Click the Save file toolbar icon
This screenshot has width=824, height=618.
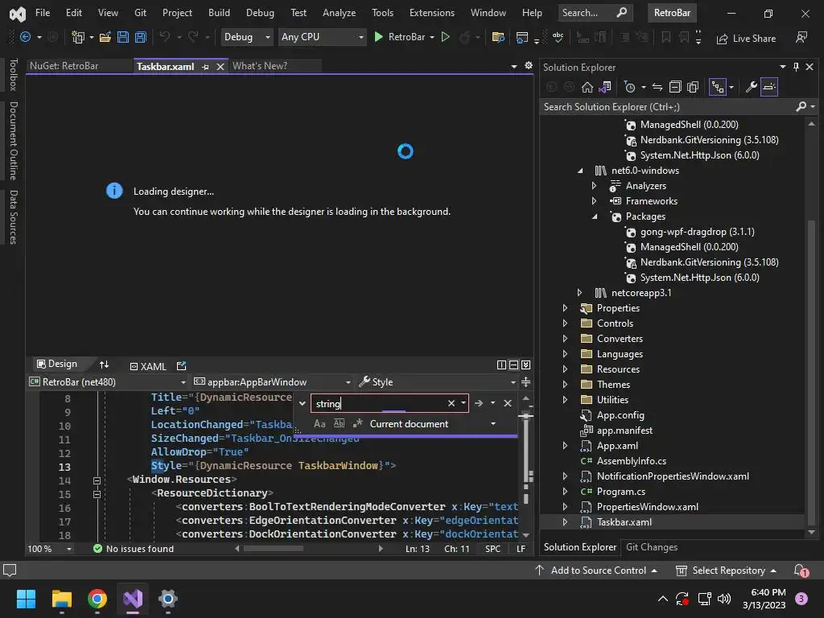click(x=123, y=37)
